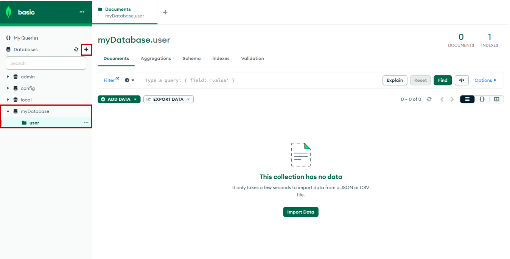510x259 pixels.
Task: Click the Reset button
Action: tap(420, 80)
